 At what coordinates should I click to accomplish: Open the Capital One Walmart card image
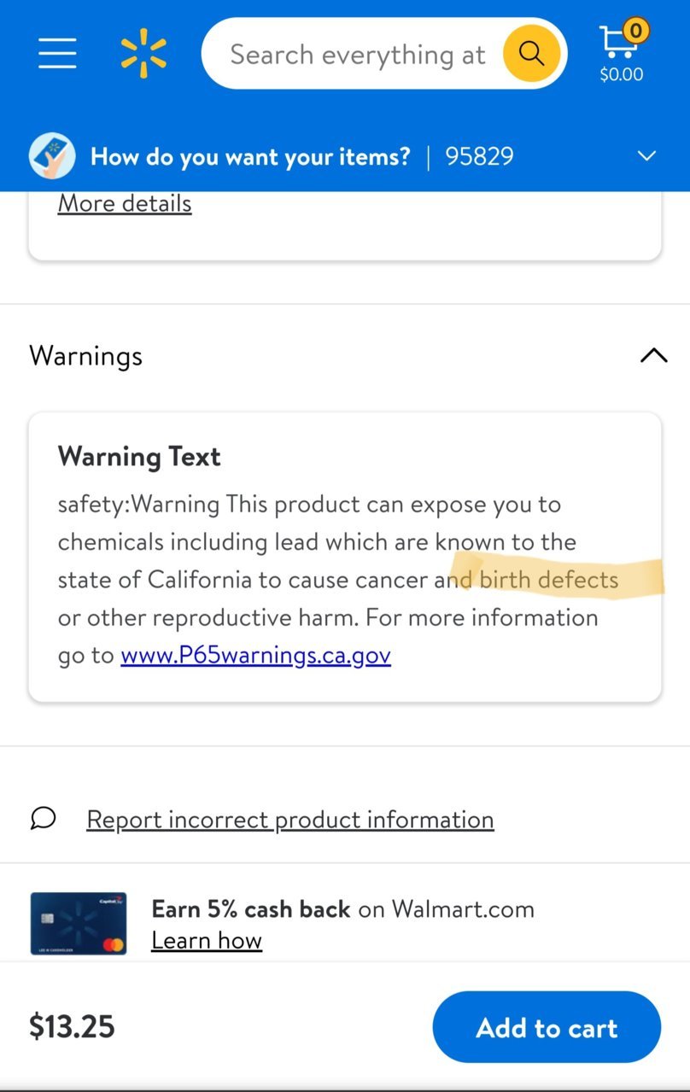coord(79,923)
